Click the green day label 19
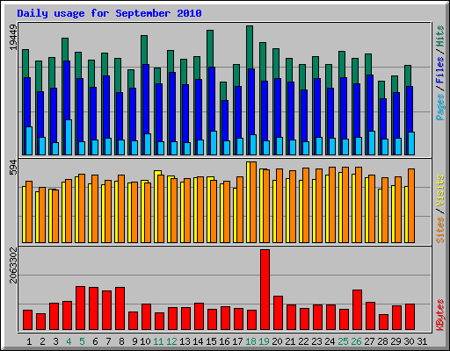450x351 pixels. (x=264, y=341)
